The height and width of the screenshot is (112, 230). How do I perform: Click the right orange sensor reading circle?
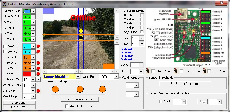point(102,89)
